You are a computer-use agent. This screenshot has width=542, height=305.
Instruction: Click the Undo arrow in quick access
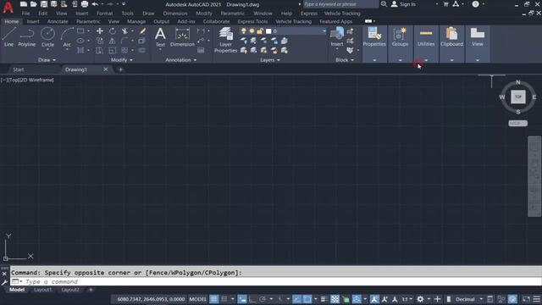tap(95, 4)
